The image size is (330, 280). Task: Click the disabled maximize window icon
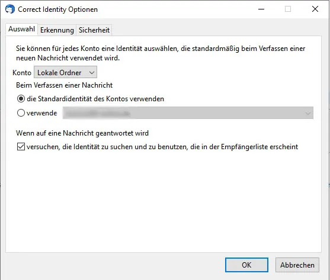click(x=288, y=9)
